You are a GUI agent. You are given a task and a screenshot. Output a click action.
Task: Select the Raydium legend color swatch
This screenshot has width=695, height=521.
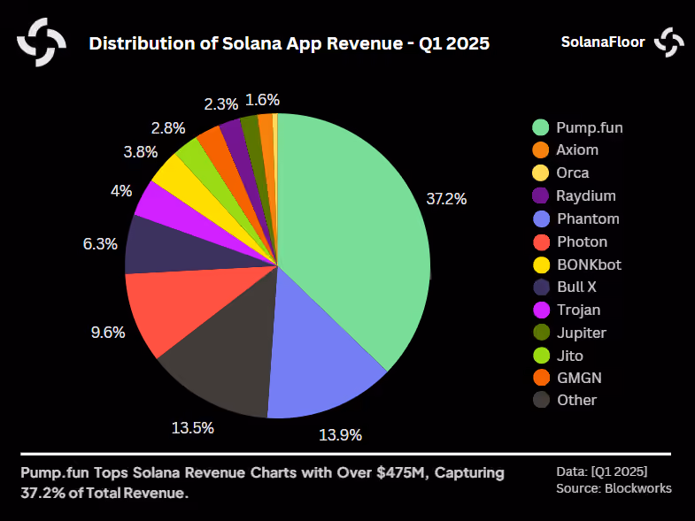[x=541, y=195]
